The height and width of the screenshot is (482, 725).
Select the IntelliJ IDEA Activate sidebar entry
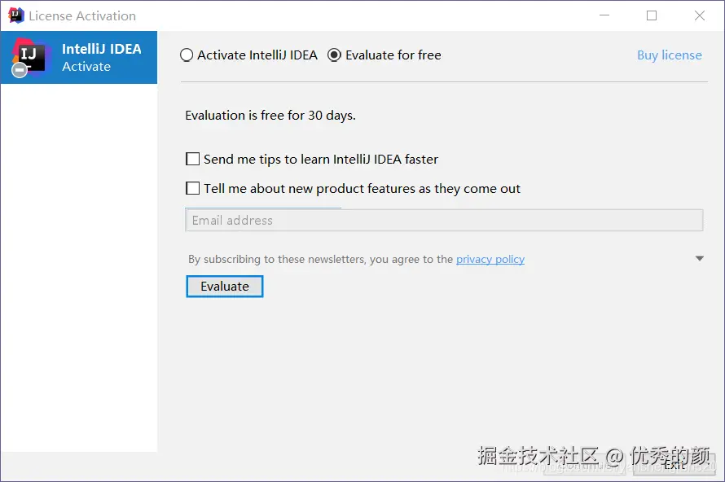tap(101, 57)
